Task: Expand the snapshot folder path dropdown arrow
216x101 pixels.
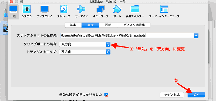Action: click(196, 35)
